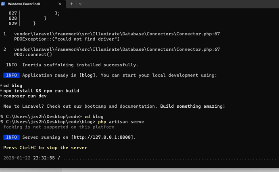Click the first Connector.php:67 stack trace path

tap(117, 34)
